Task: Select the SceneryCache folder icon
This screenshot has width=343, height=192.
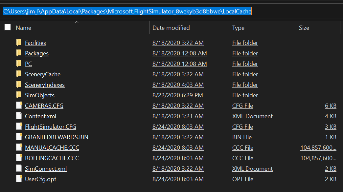Action: click(x=18, y=74)
